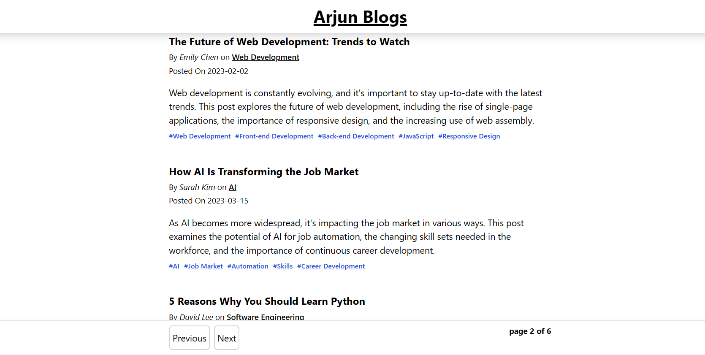
Task: Open 'The Future of Web Development' post title
Action: click(x=289, y=42)
